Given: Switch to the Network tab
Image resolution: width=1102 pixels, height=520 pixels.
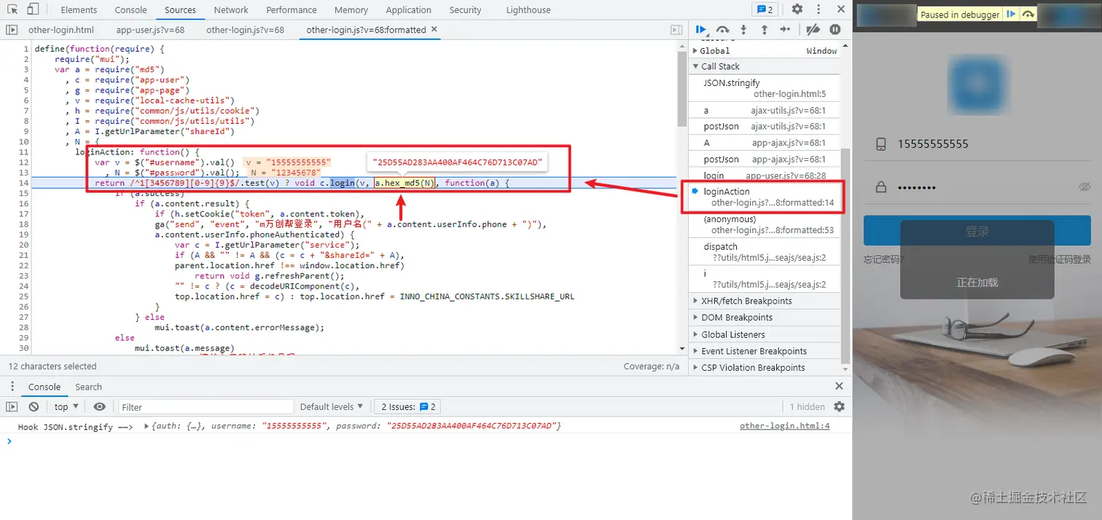Looking at the screenshot, I should pyautogui.click(x=231, y=9).
